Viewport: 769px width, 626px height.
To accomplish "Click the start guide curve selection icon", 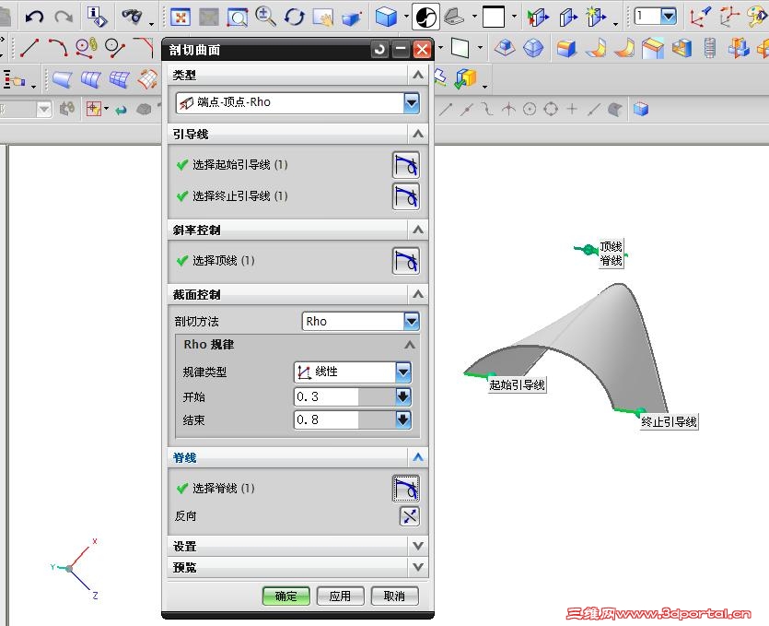I will coord(406,165).
